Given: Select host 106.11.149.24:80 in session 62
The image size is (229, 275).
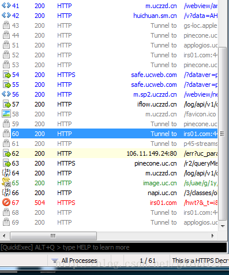Looking at the screenshot, I should click(152, 153).
